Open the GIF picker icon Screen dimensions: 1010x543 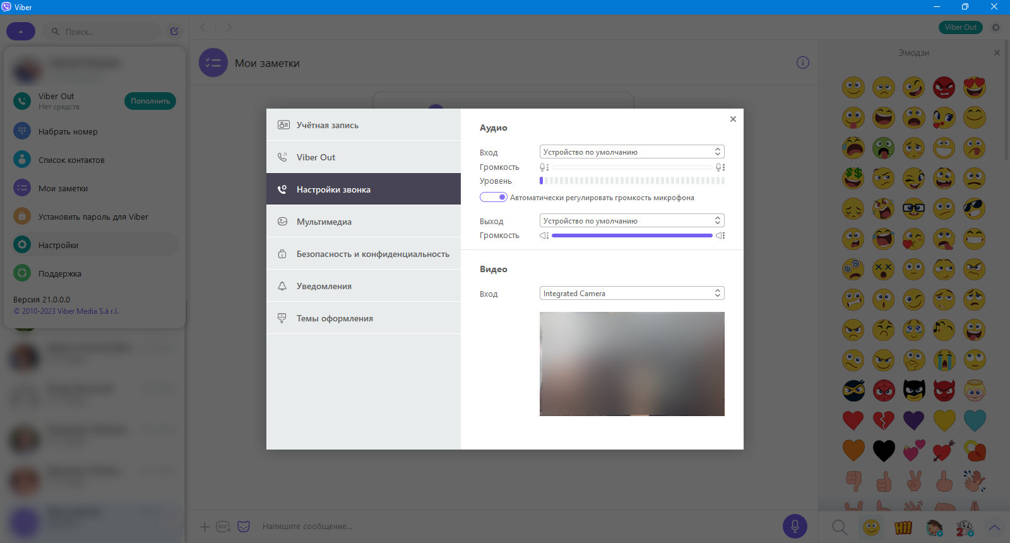[223, 527]
